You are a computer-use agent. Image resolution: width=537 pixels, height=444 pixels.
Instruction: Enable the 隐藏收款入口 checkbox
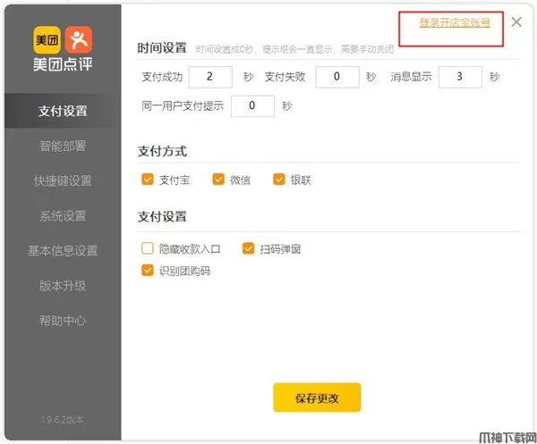pyautogui.click(x=148, y=249)
